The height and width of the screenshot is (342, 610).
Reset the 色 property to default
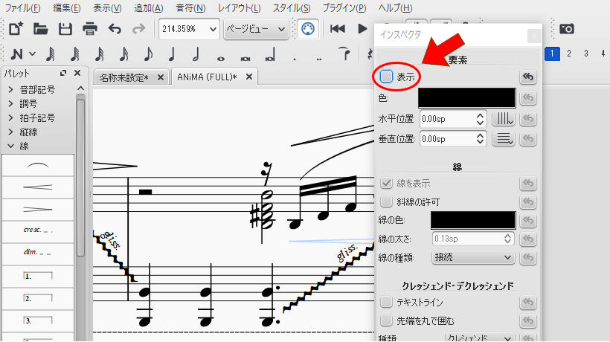(x=528, y=97)
